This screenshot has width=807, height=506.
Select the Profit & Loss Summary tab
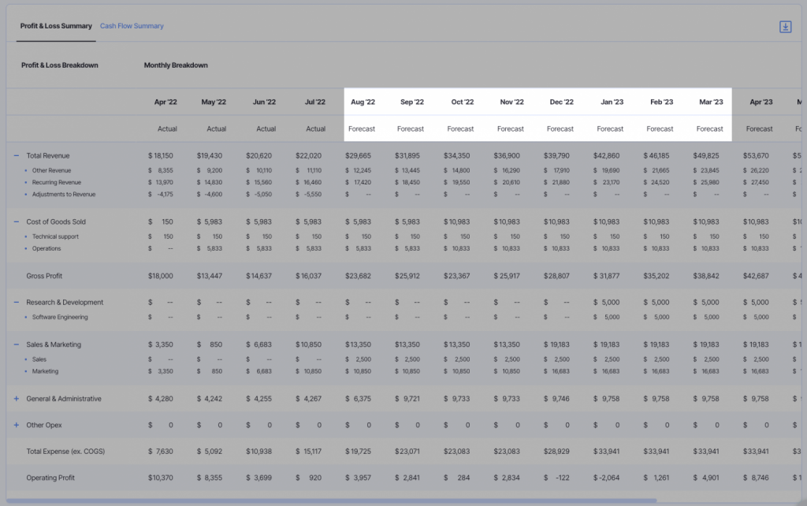(x=55, y=26)
